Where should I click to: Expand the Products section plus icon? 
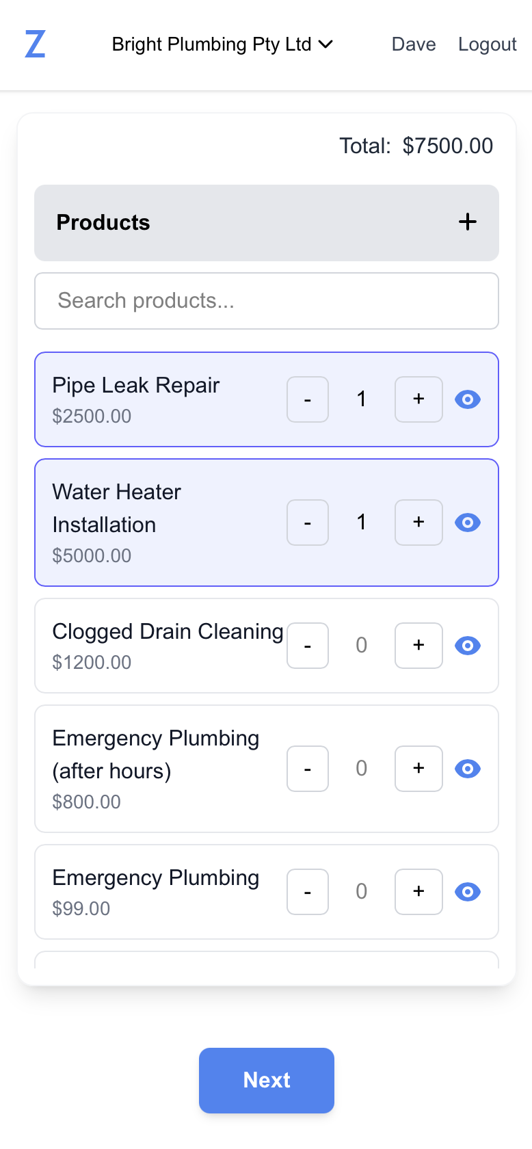pyautogui.click(x=468, y=222)
